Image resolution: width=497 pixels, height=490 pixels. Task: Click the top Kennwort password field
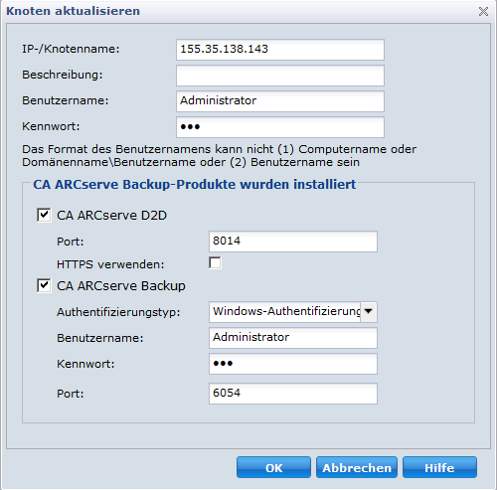[280, 127]
